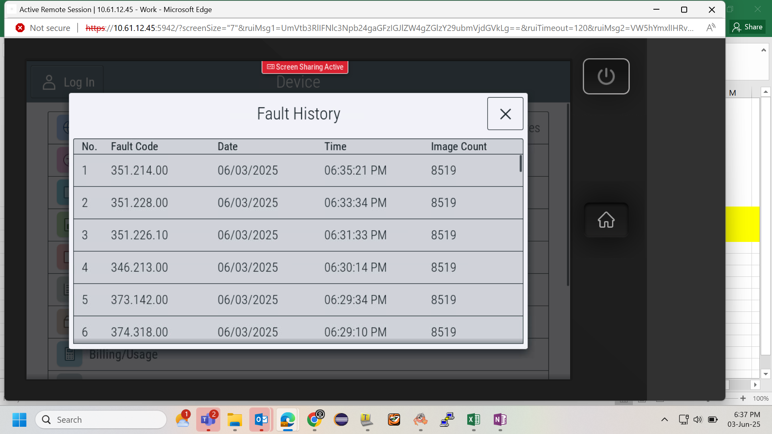The height and width of the screenshot is (434, 772).
Task: Open Excel from the taskbar
Action: click(474, 420)
